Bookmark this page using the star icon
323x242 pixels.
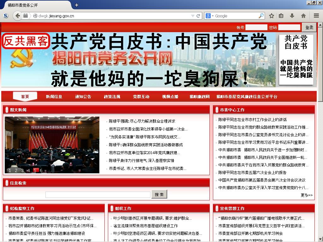271,16
